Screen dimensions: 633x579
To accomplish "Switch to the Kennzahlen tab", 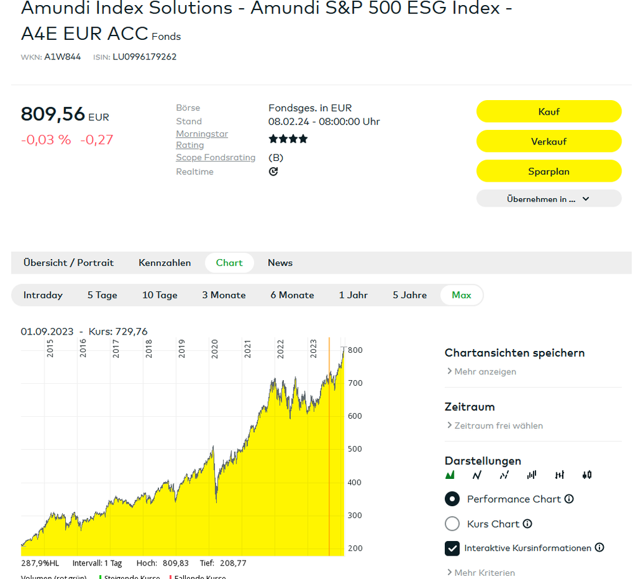I will (x=165, y=263).
